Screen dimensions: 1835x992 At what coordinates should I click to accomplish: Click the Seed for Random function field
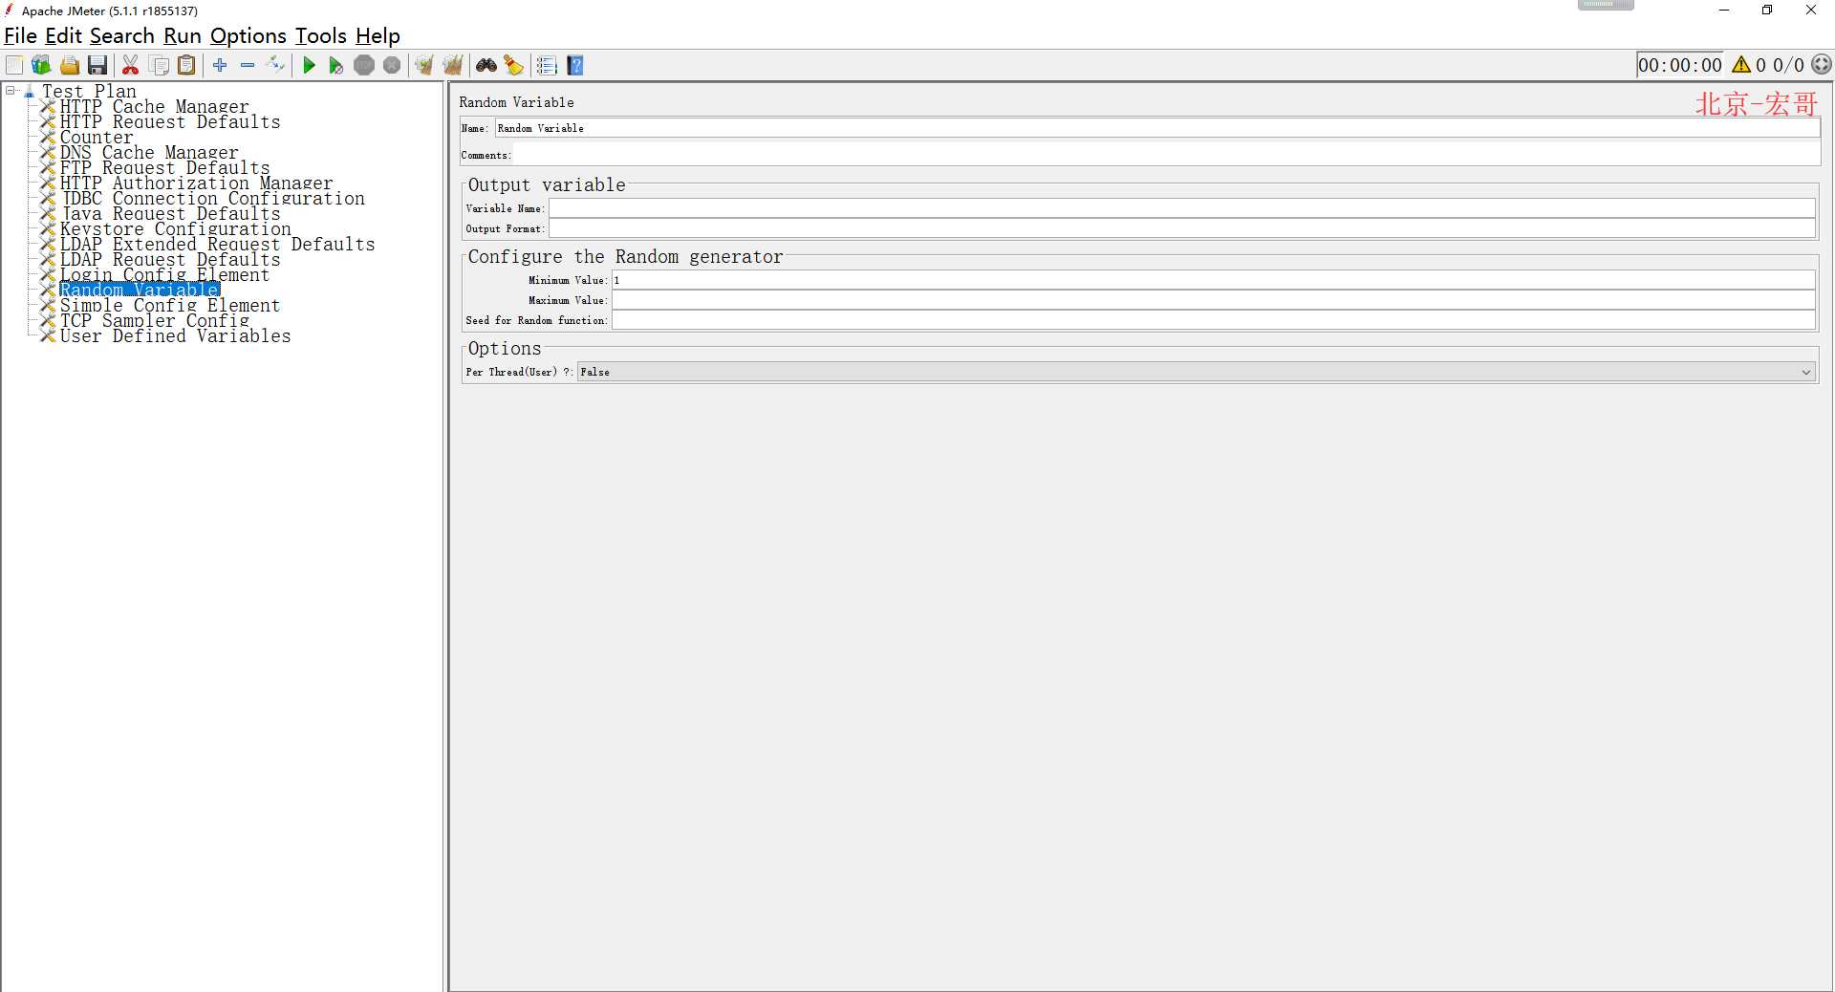pos(1213,320)
